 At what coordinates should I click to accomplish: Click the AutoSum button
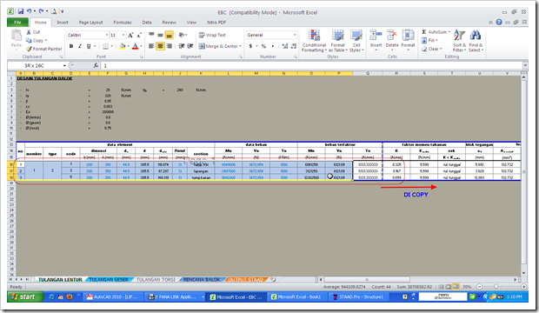click(436, 32)
